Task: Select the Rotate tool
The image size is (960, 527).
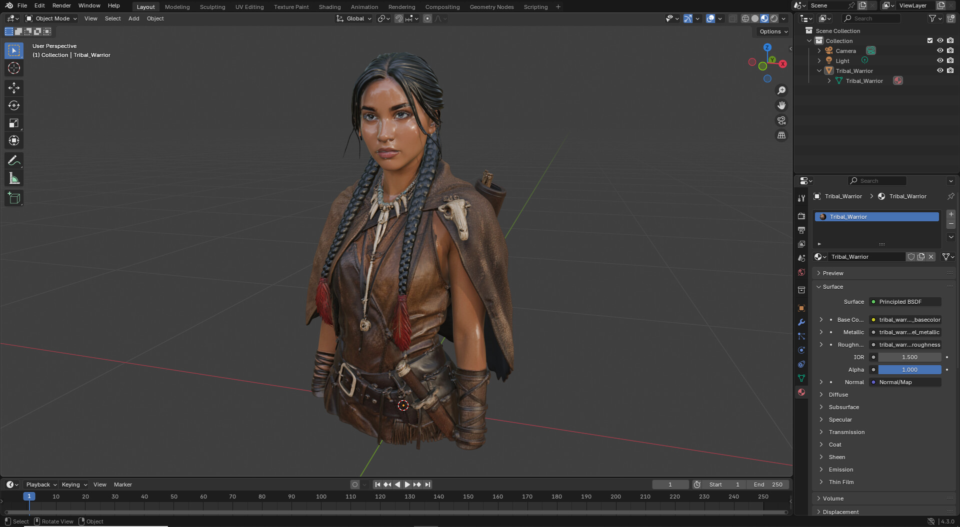Action: pyautogui.click(x=14, y=105)
